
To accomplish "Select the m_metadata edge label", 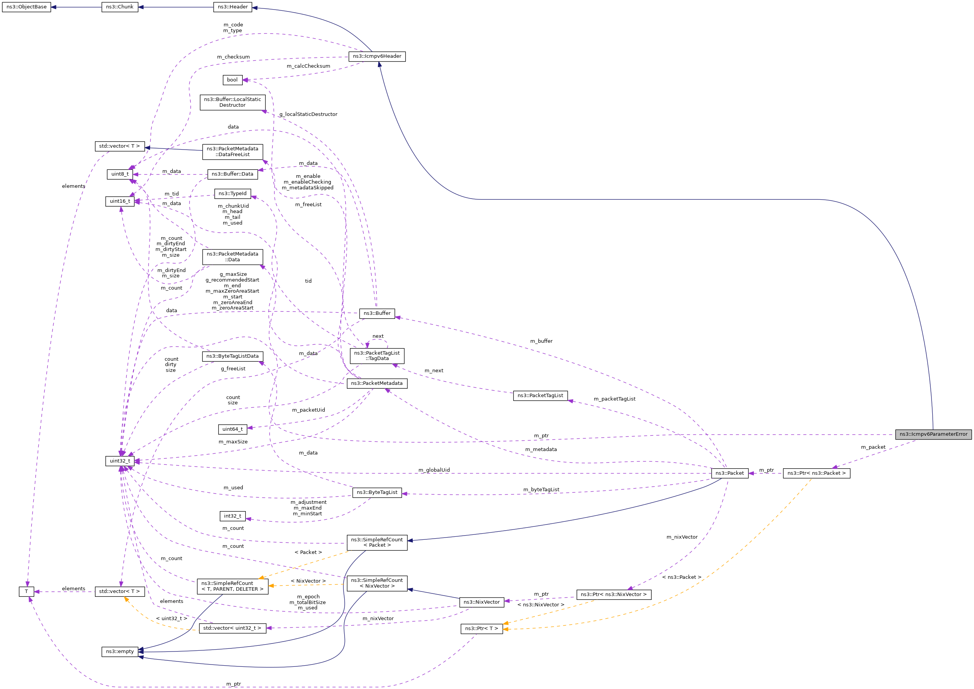I will click(x=541, y=450).
